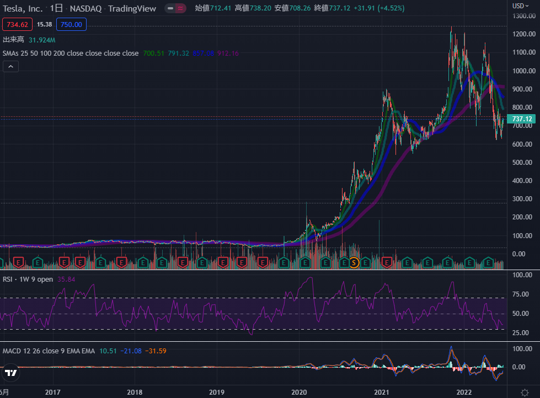The height and width of the screenshot is (398, 540).
Task: Select the SMAs 25 50 100 200 legend
Action: tap(71, 53)
